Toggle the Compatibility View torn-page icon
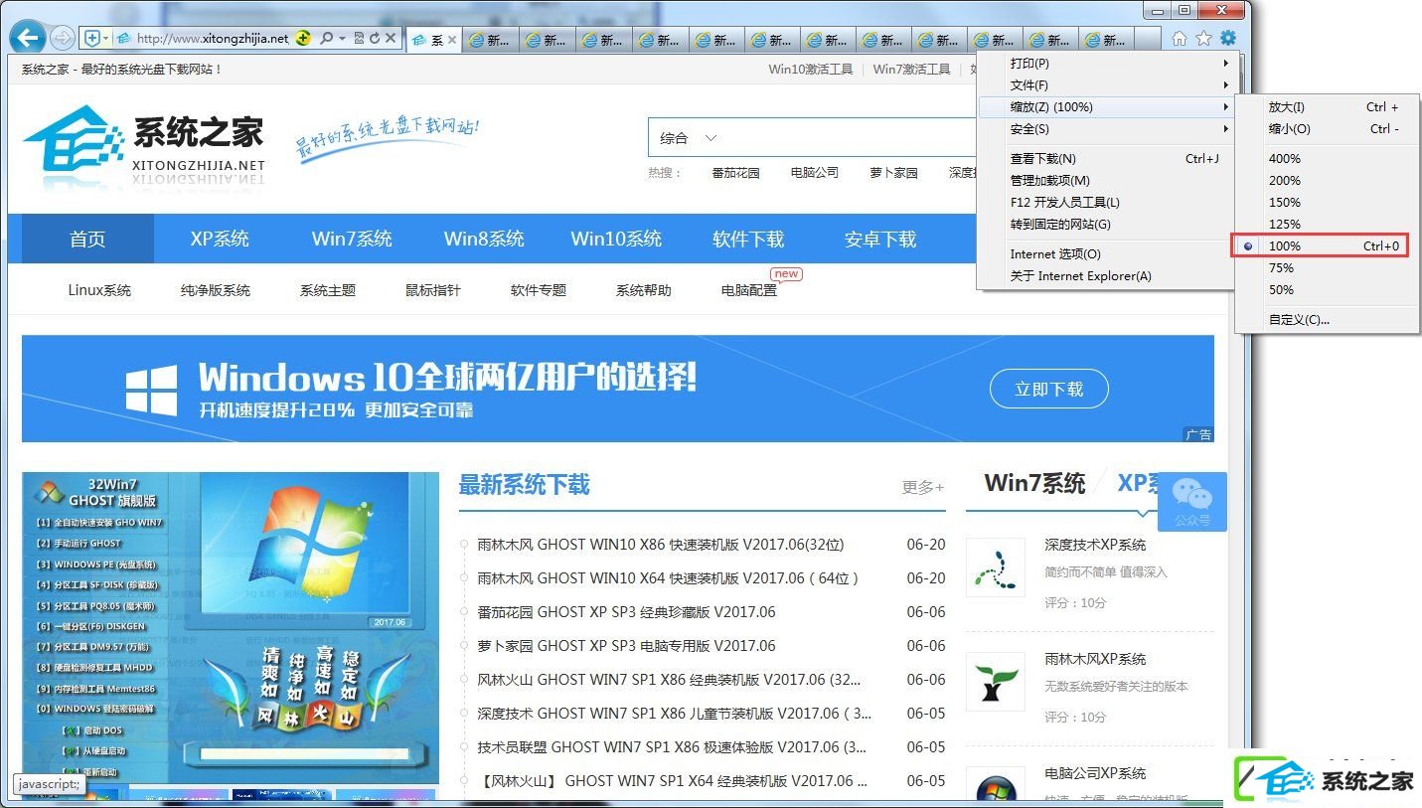 tap(359, 39)
